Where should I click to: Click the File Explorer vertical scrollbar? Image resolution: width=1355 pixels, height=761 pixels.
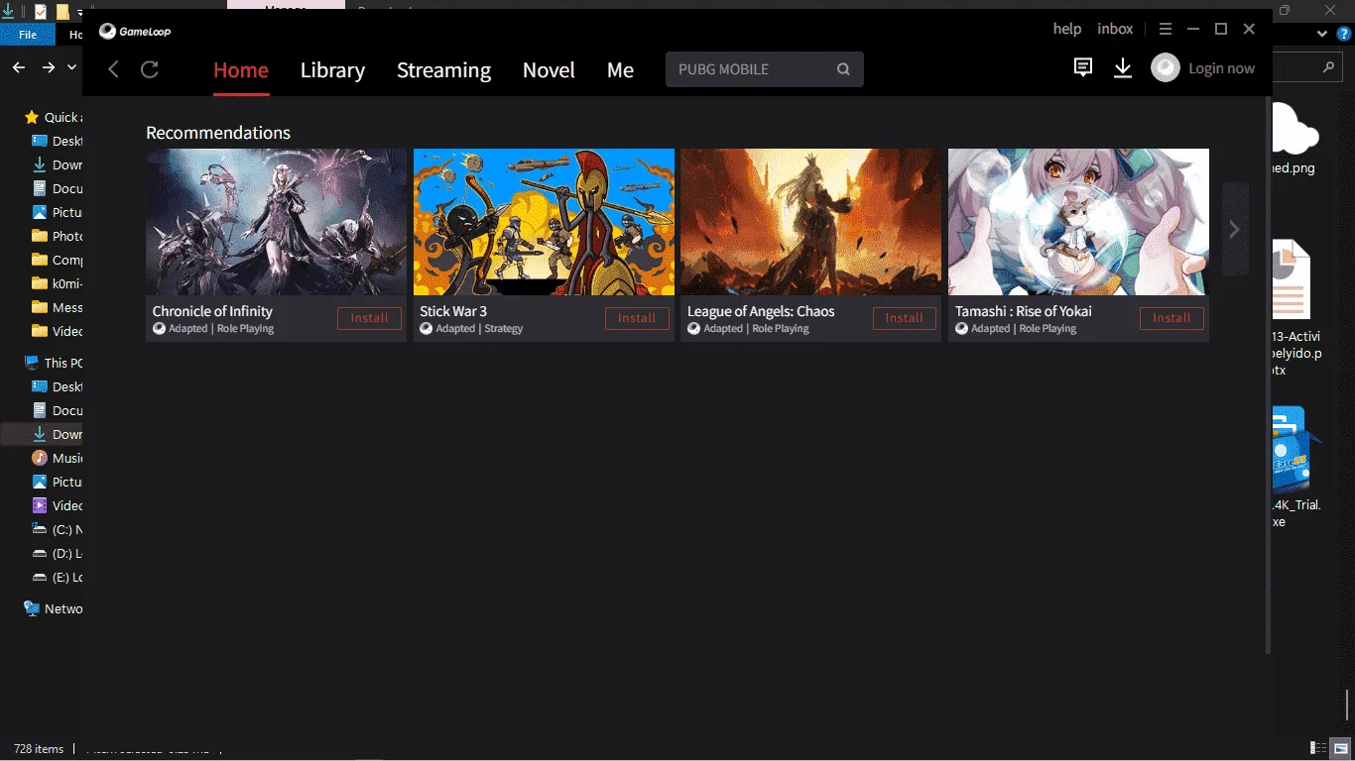(x=1348, y=705)
